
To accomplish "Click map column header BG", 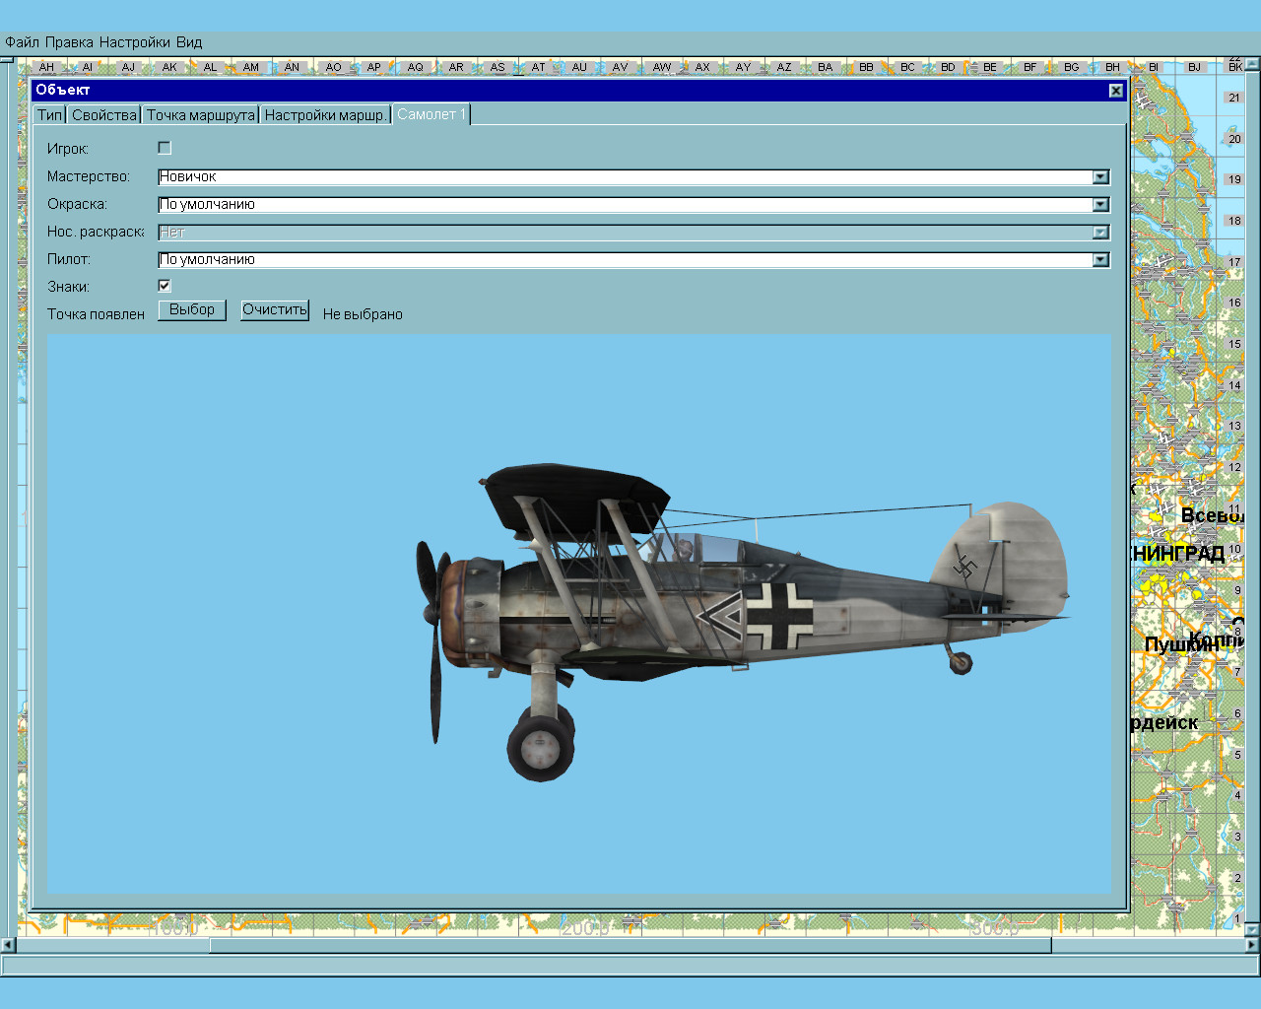I will (1072, 67).
